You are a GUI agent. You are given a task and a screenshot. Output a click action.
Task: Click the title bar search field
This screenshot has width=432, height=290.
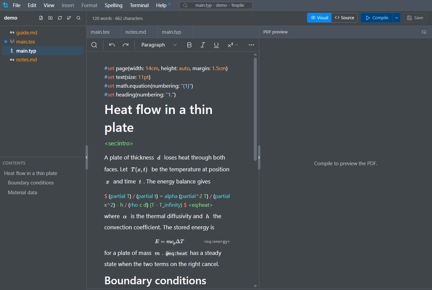pos(216,5)
